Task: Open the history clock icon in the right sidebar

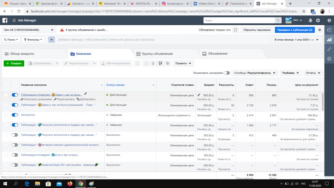Action: 329,58
